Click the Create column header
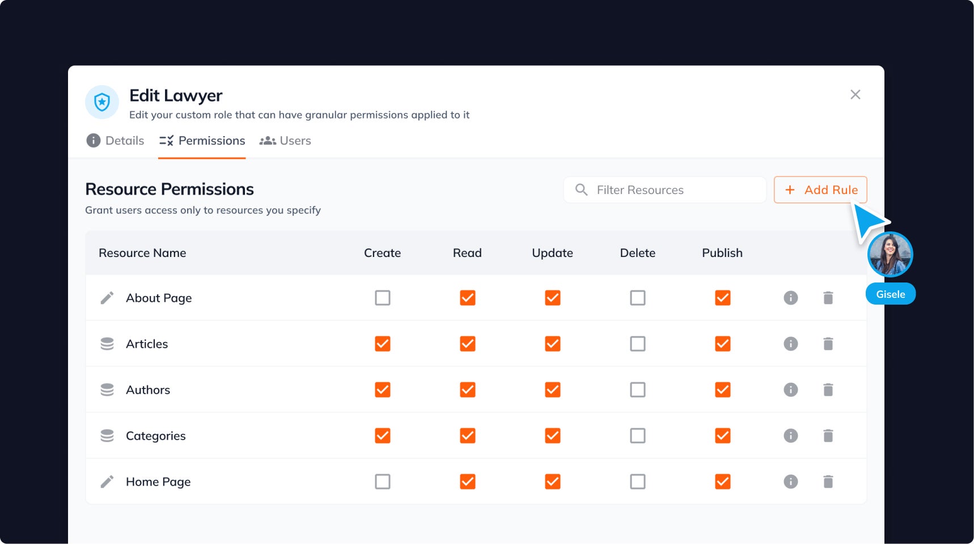Viewport: 974px width, 544px height. [383, 253]
